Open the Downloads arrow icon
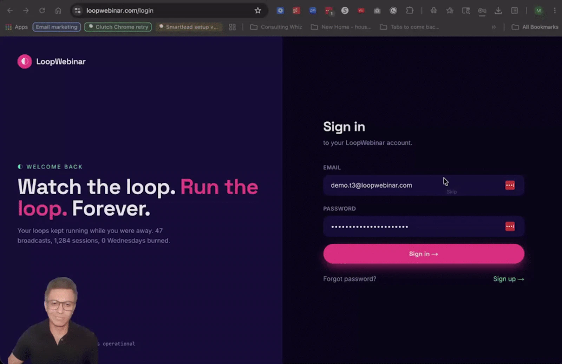The width and height of the screenshot is (562, 364). coord(498,11)
